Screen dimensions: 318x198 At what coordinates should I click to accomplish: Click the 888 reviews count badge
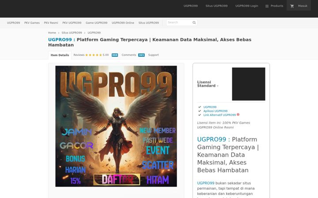115,55
